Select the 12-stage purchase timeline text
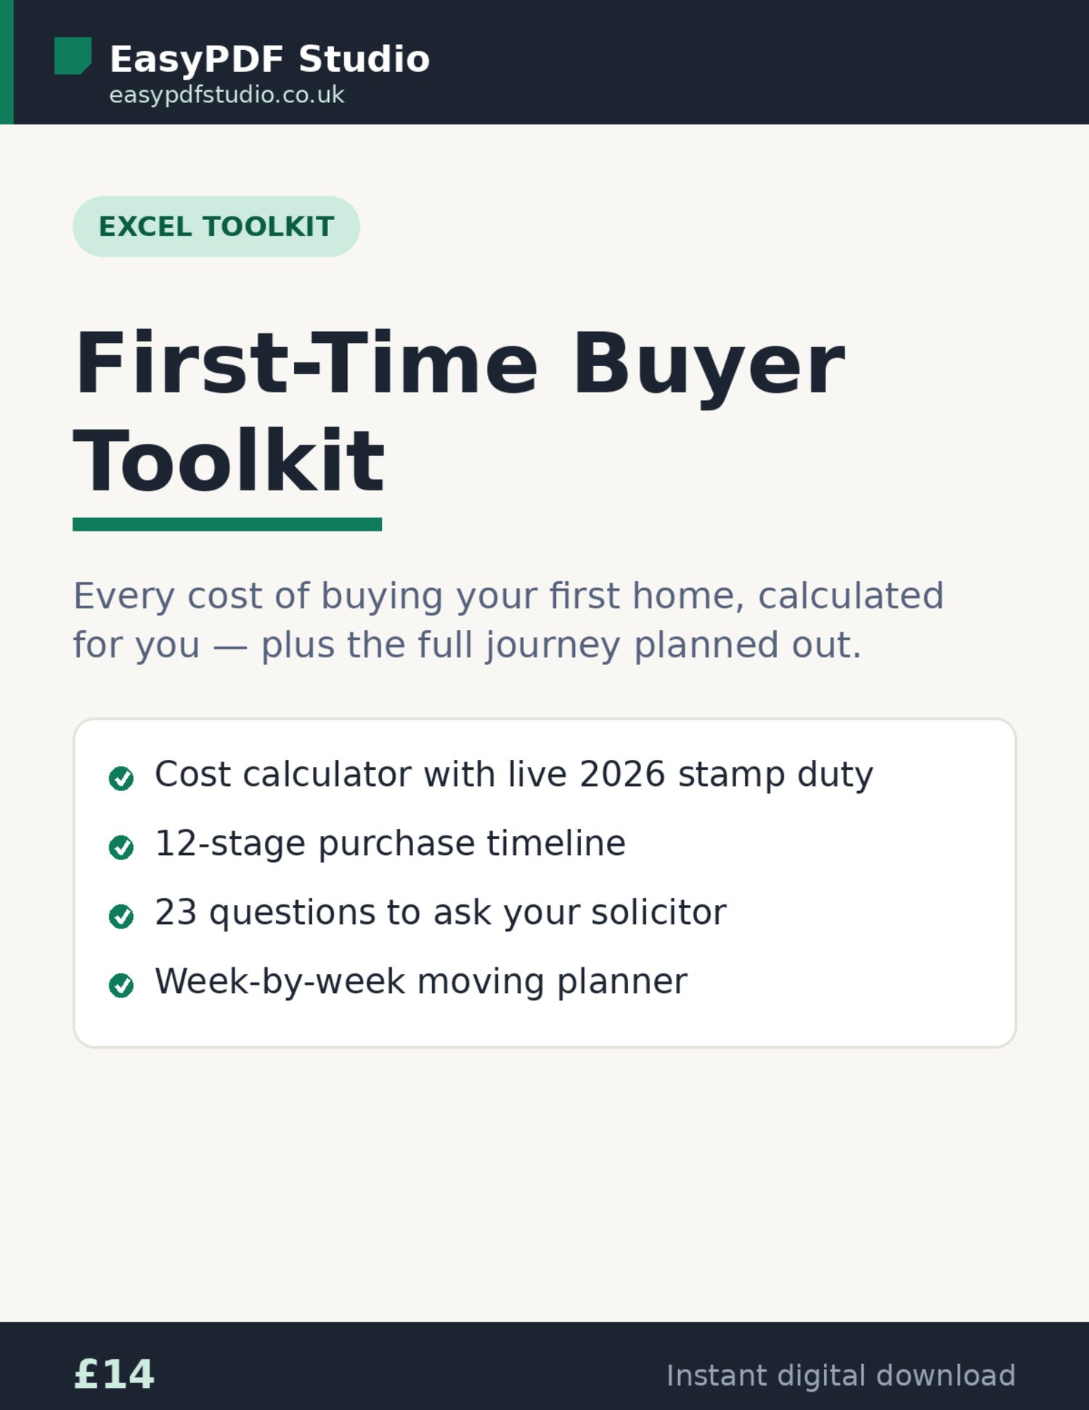Viewport: 1089px width, 1410px height. (390, 843)
